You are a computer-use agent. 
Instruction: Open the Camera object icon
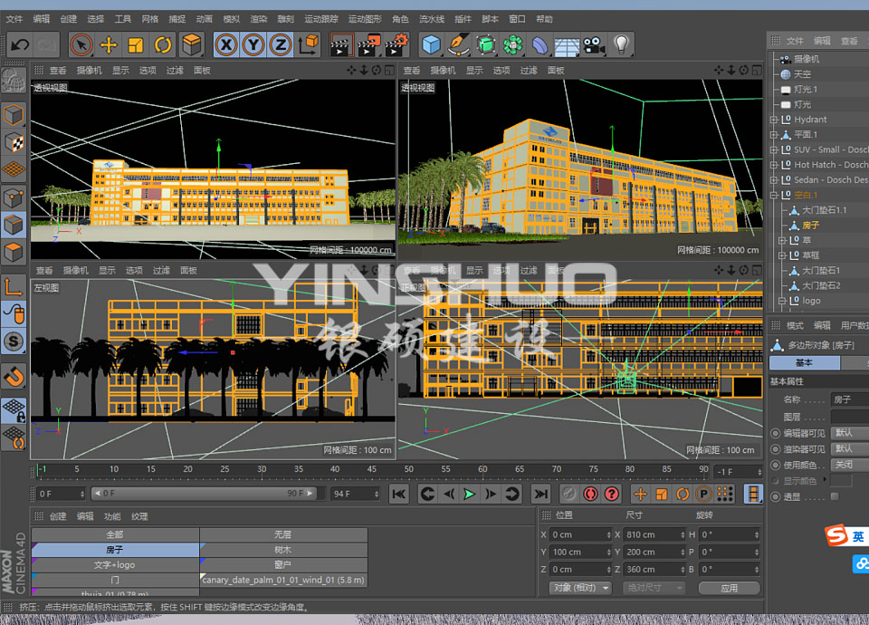click(x=594, y=44)
